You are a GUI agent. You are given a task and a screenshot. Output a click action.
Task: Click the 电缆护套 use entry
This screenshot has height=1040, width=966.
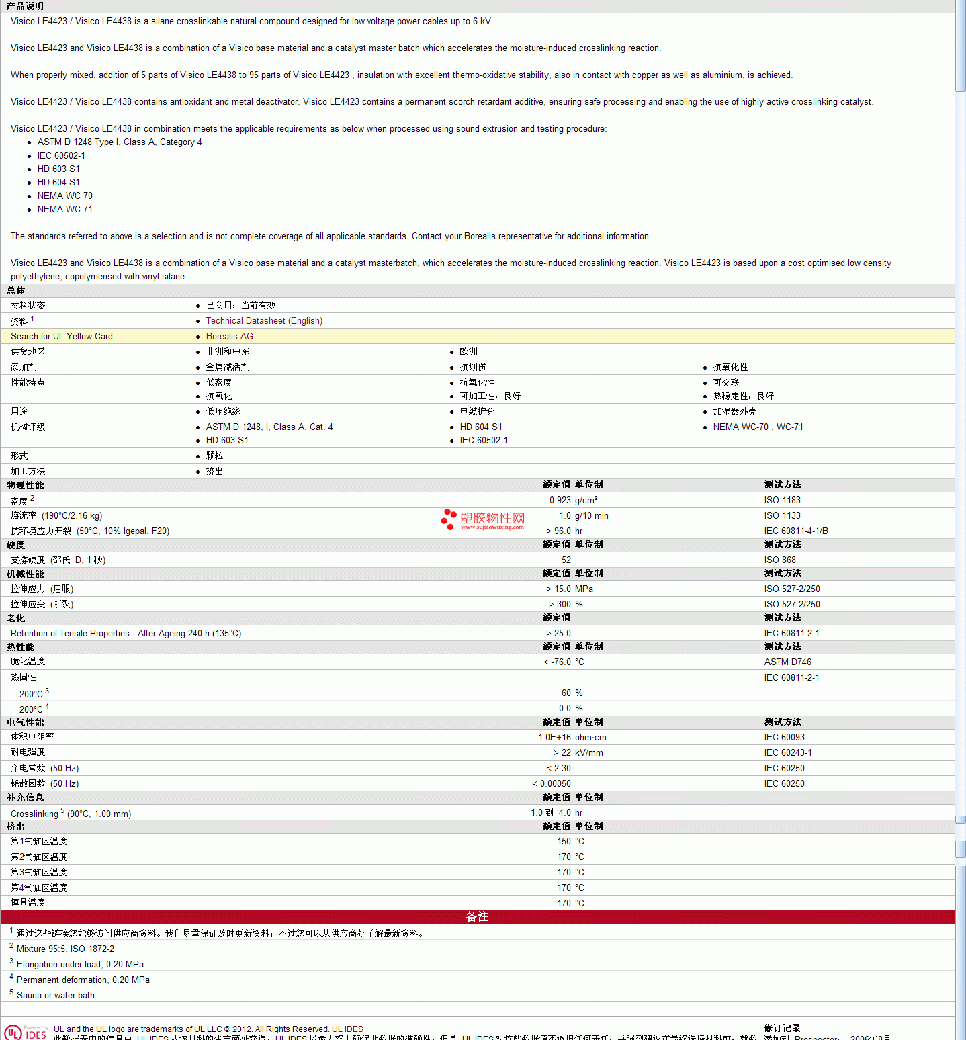tap(477, 412)
